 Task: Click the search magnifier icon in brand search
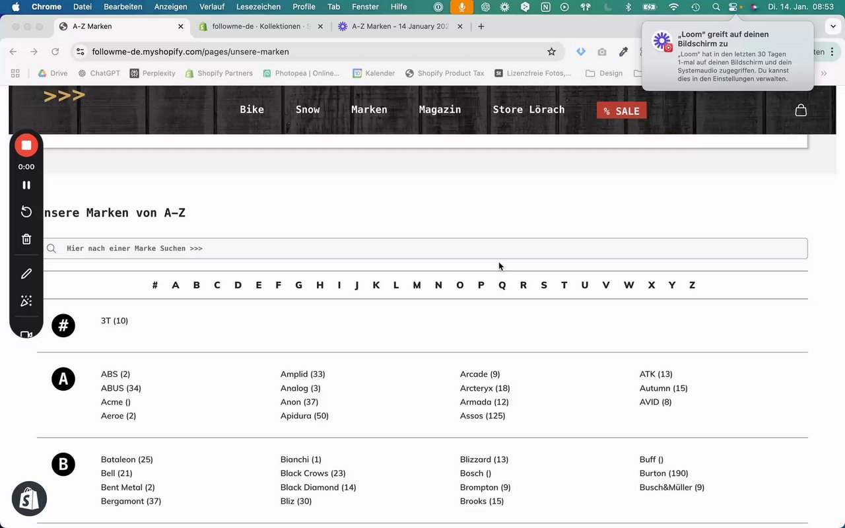[x=51, y=249]
